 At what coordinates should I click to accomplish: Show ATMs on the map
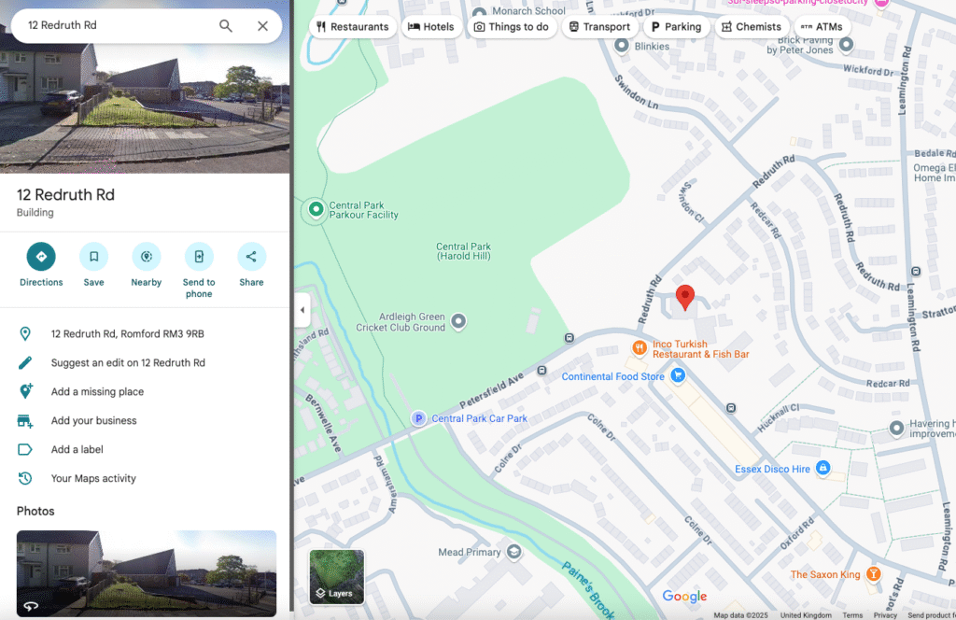pos(822,27)
